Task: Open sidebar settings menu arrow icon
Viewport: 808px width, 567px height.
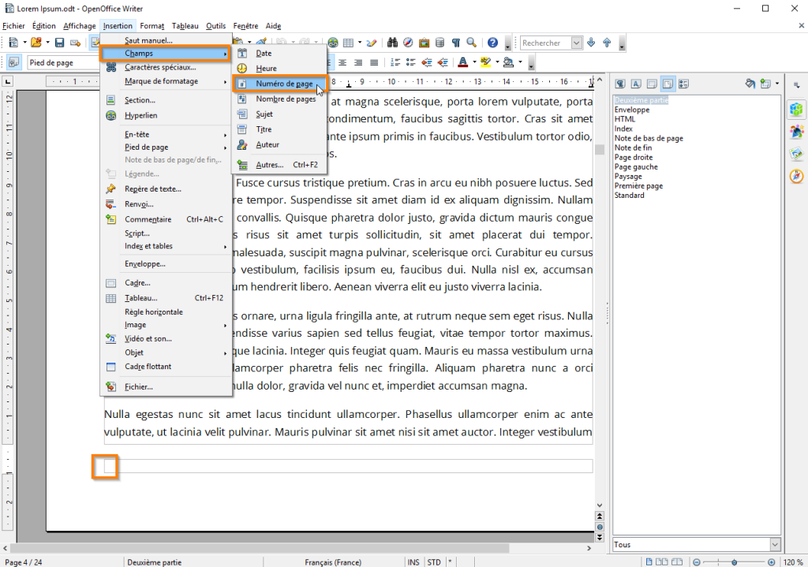Action: tap(797, 85)
